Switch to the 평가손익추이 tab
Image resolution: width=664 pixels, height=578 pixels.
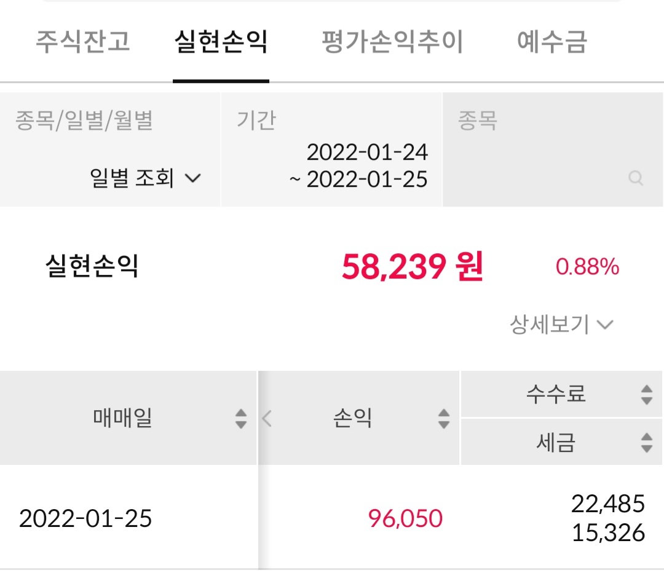[392, 42]
